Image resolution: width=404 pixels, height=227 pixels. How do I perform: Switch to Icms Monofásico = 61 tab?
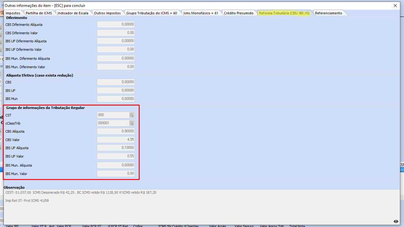coord(200,13)
